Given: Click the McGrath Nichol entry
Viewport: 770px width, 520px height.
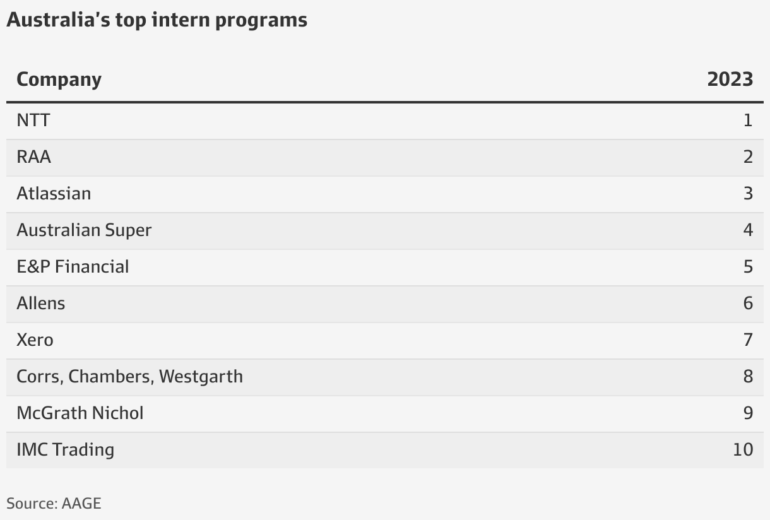Looking at the screenshot, I should [80, 413].
